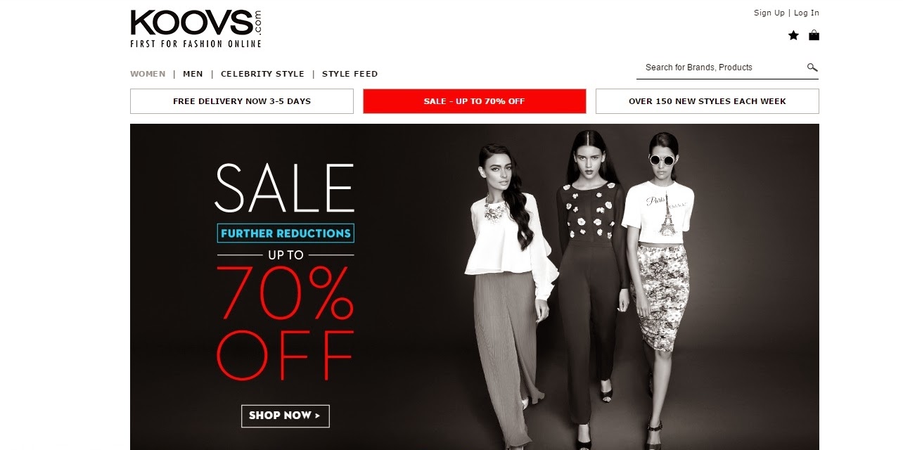Click the red Sale Up To 70% Off button
Viewport: 903px width, 450px height.
click(474, 101)
